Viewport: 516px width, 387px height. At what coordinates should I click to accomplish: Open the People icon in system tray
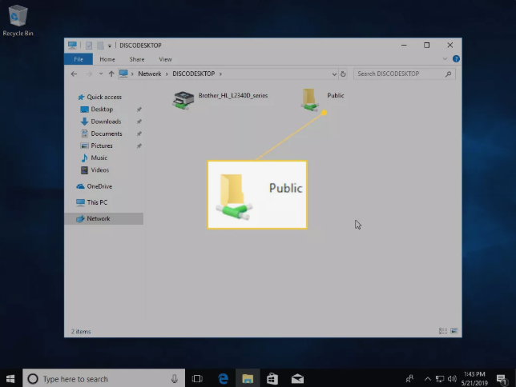(x=409, y=379)
